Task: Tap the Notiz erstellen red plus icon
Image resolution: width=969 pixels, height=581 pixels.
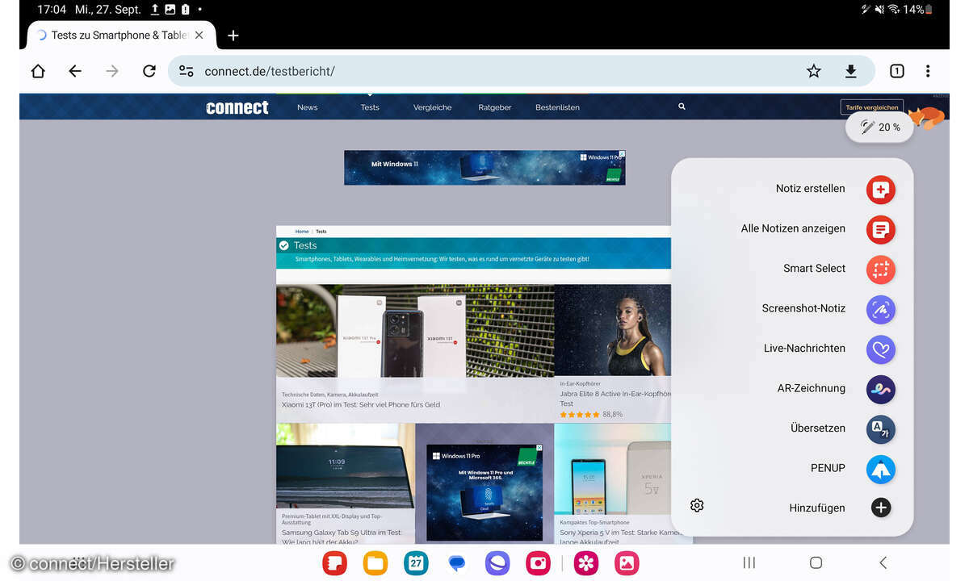Action: [880, 190]
